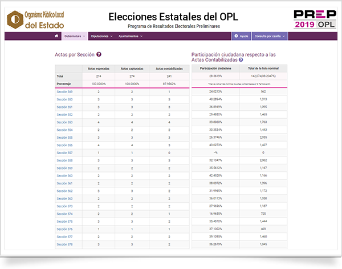
Task: Open help for Actas por Sección
Action: [99, 54]
